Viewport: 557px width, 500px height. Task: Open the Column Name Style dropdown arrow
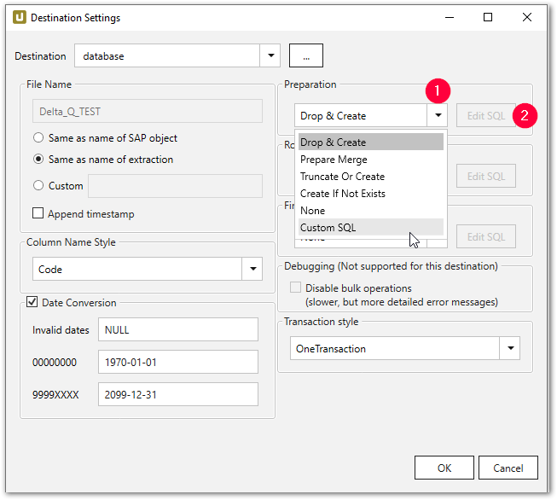point(253,269)
